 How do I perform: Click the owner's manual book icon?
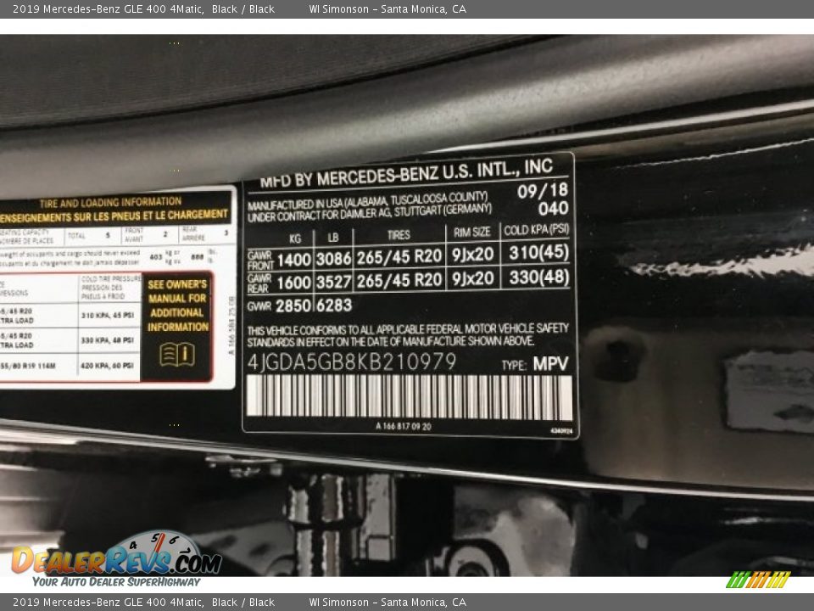[176, 355]
